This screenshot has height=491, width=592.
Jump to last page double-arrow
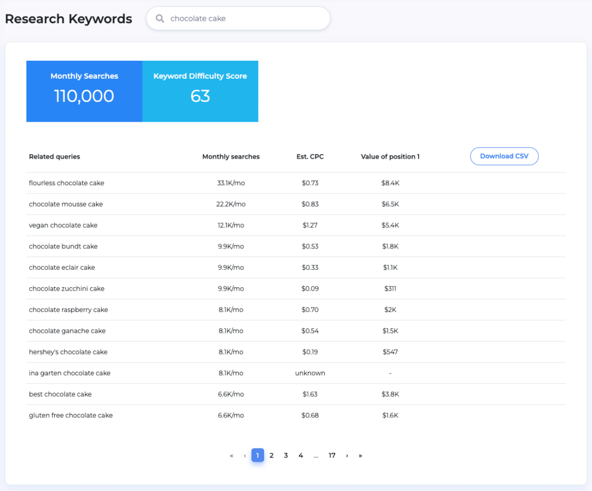[360, 456]
